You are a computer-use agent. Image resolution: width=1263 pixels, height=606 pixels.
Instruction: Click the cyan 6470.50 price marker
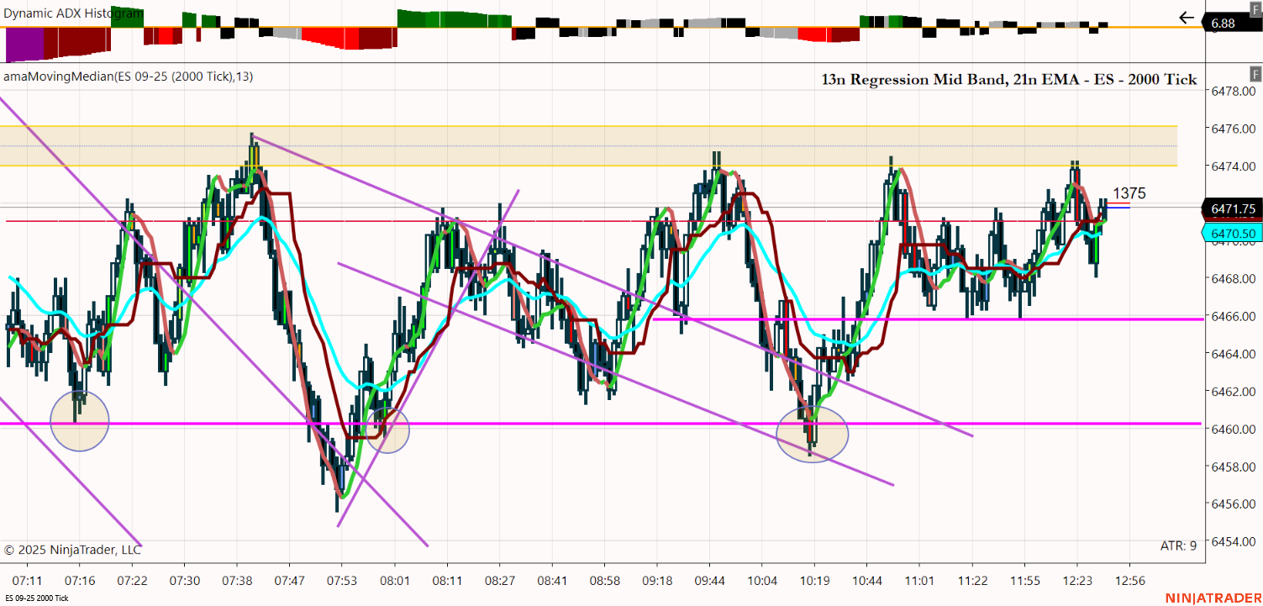[1234, 234]
